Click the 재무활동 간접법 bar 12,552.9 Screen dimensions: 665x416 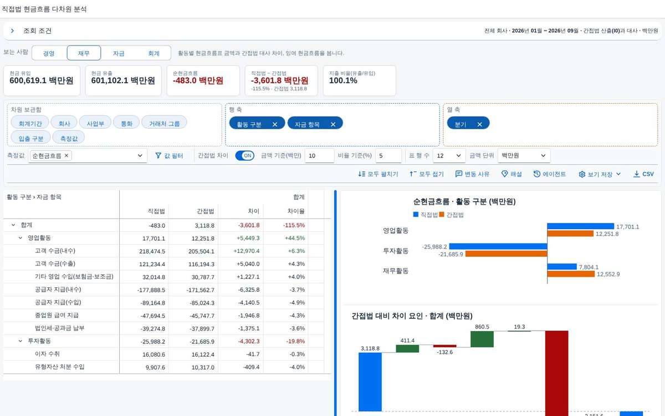pos(571,274)
